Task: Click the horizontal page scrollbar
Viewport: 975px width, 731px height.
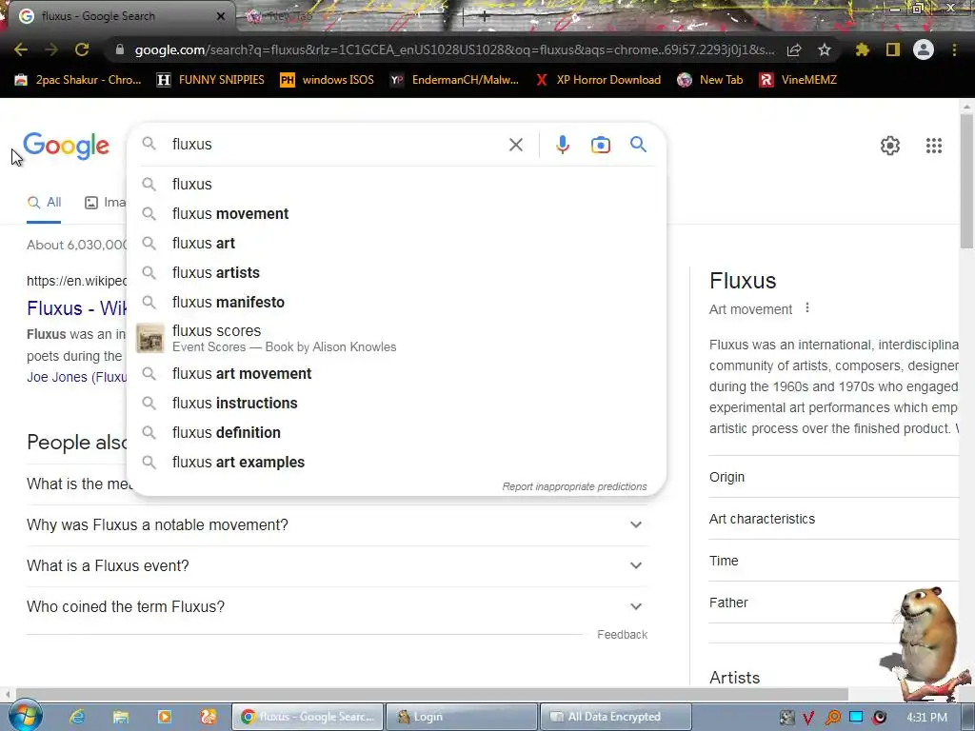Action: pyautogui.click(x=432, y=694)
